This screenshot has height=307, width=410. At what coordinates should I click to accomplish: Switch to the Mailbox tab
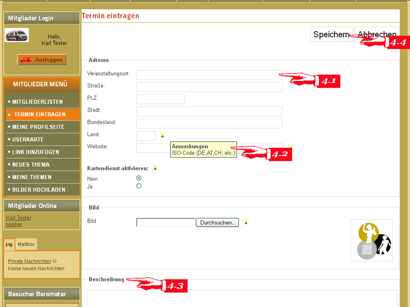point(26,245)
